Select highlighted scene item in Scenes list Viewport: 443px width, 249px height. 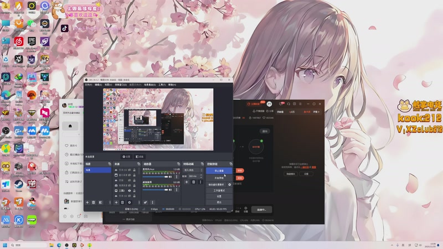click(98, 170)
